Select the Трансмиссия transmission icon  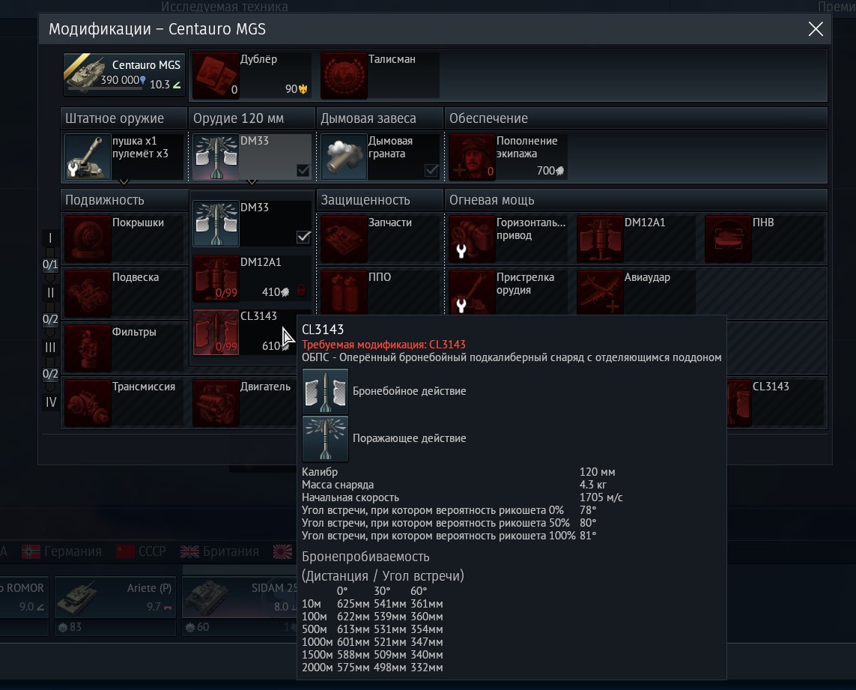click(88, 402)
